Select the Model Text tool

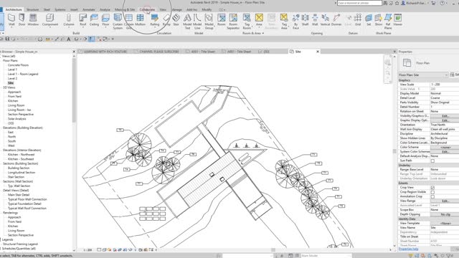point(187,21)
